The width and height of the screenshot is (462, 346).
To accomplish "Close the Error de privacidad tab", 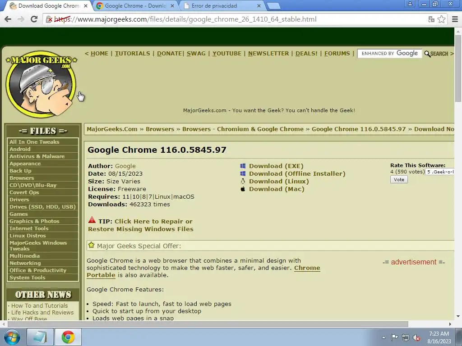I will click(x=259, y=6).
